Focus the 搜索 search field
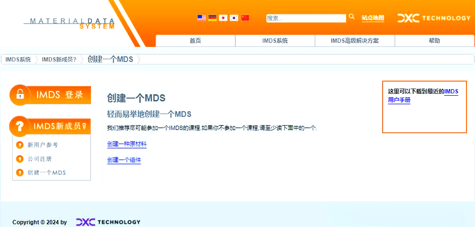This screenshot has height=227, width=475. click(x=306, y=18)
